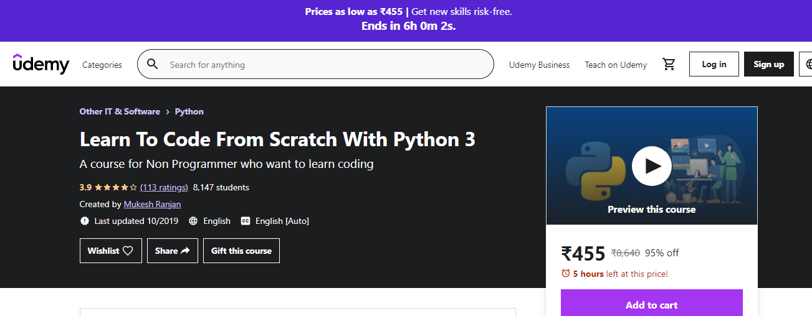
Task: Click the search magnifier icon
Action: [x=152, y=64]
